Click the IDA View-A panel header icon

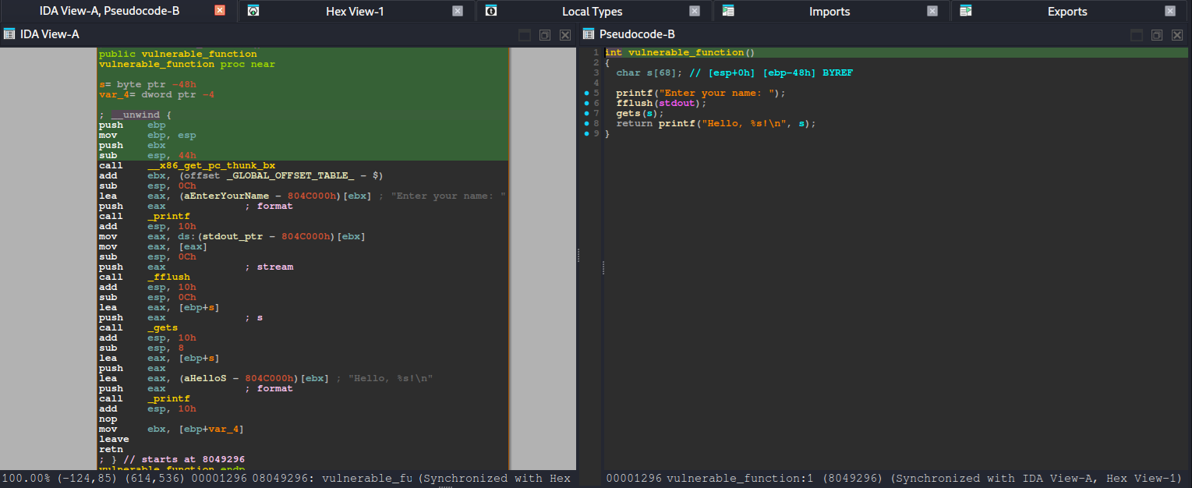[9, 34]
